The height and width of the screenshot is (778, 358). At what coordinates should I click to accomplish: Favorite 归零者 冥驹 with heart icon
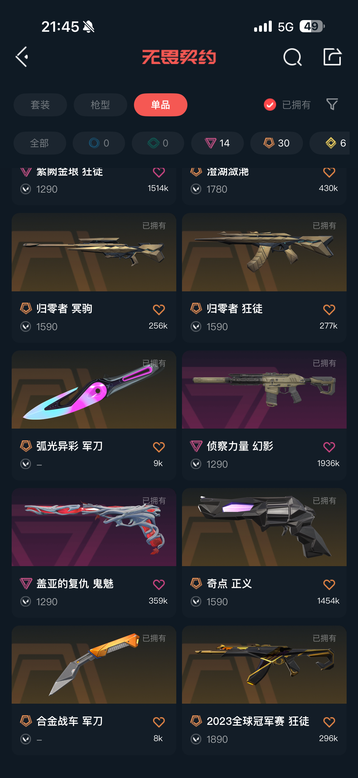pyautogui.click(x=159, y=310)
